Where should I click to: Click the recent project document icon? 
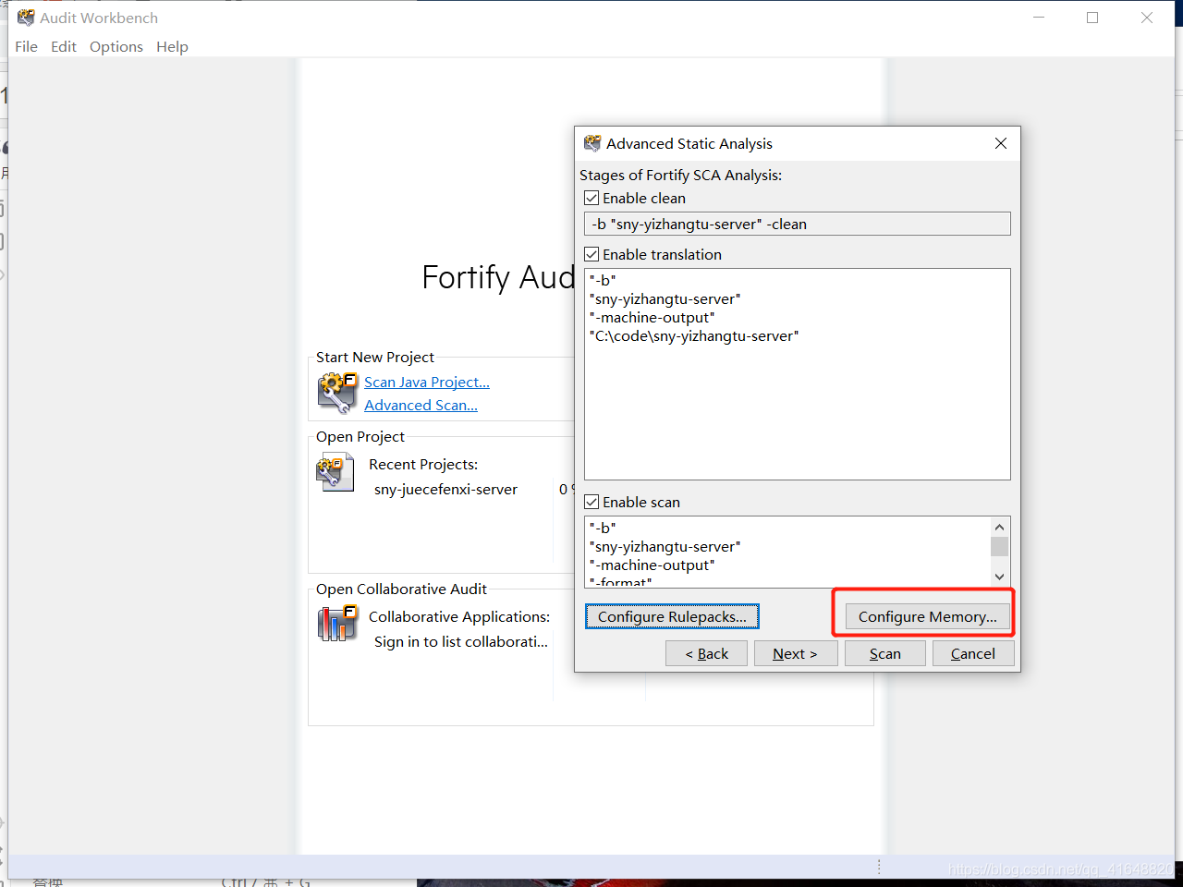click(x=335, y=473)
